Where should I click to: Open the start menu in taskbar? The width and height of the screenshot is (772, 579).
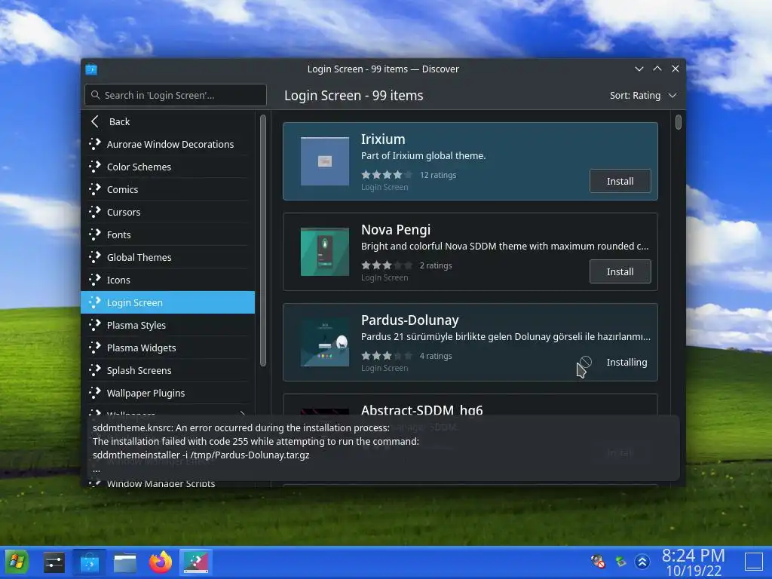tap(17, 562)
